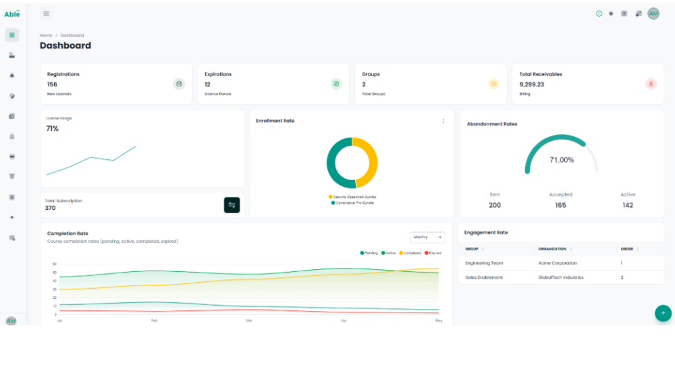The width and height of the screenshot is (675, 365).
Task: Click Acme Corporation organization cell
Action: 558,263
